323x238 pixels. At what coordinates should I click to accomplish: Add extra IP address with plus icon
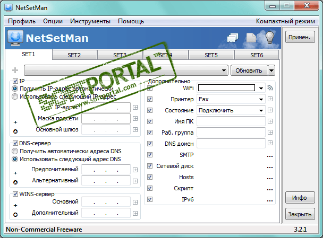[15, 122]
